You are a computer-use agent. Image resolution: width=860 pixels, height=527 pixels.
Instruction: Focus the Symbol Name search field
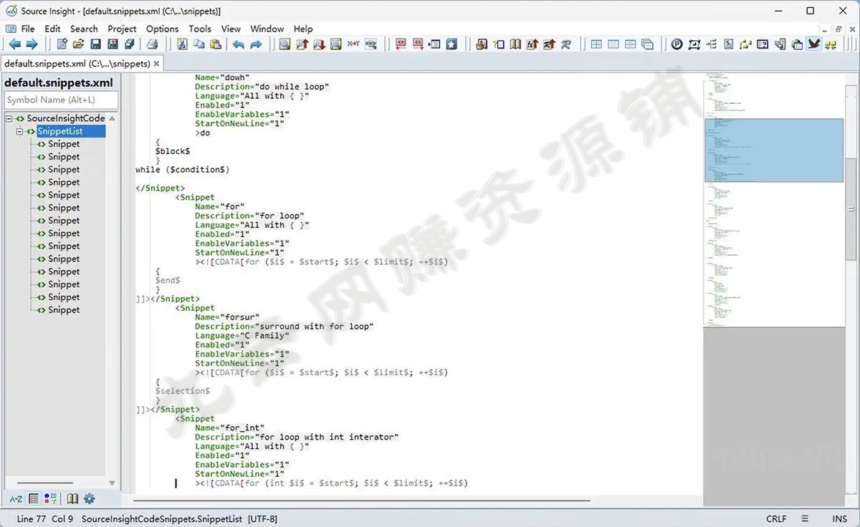tap(61, 100)
